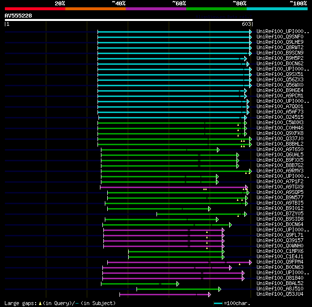Click hit label UniRef100_B9HGE4
This screenshot has height=307, width=312.
[280, 91]
